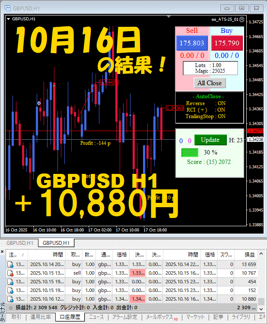Viewport: 267px width, 324px height.
Task: Click the summary row status circle icon
Action: tap(11, 308)
